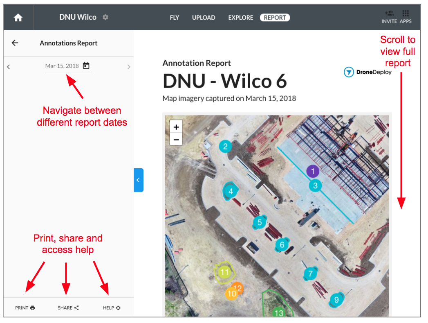Zoom in on the map
The image size is (428, 323).
pyautogui.click(x=176, y=127)
